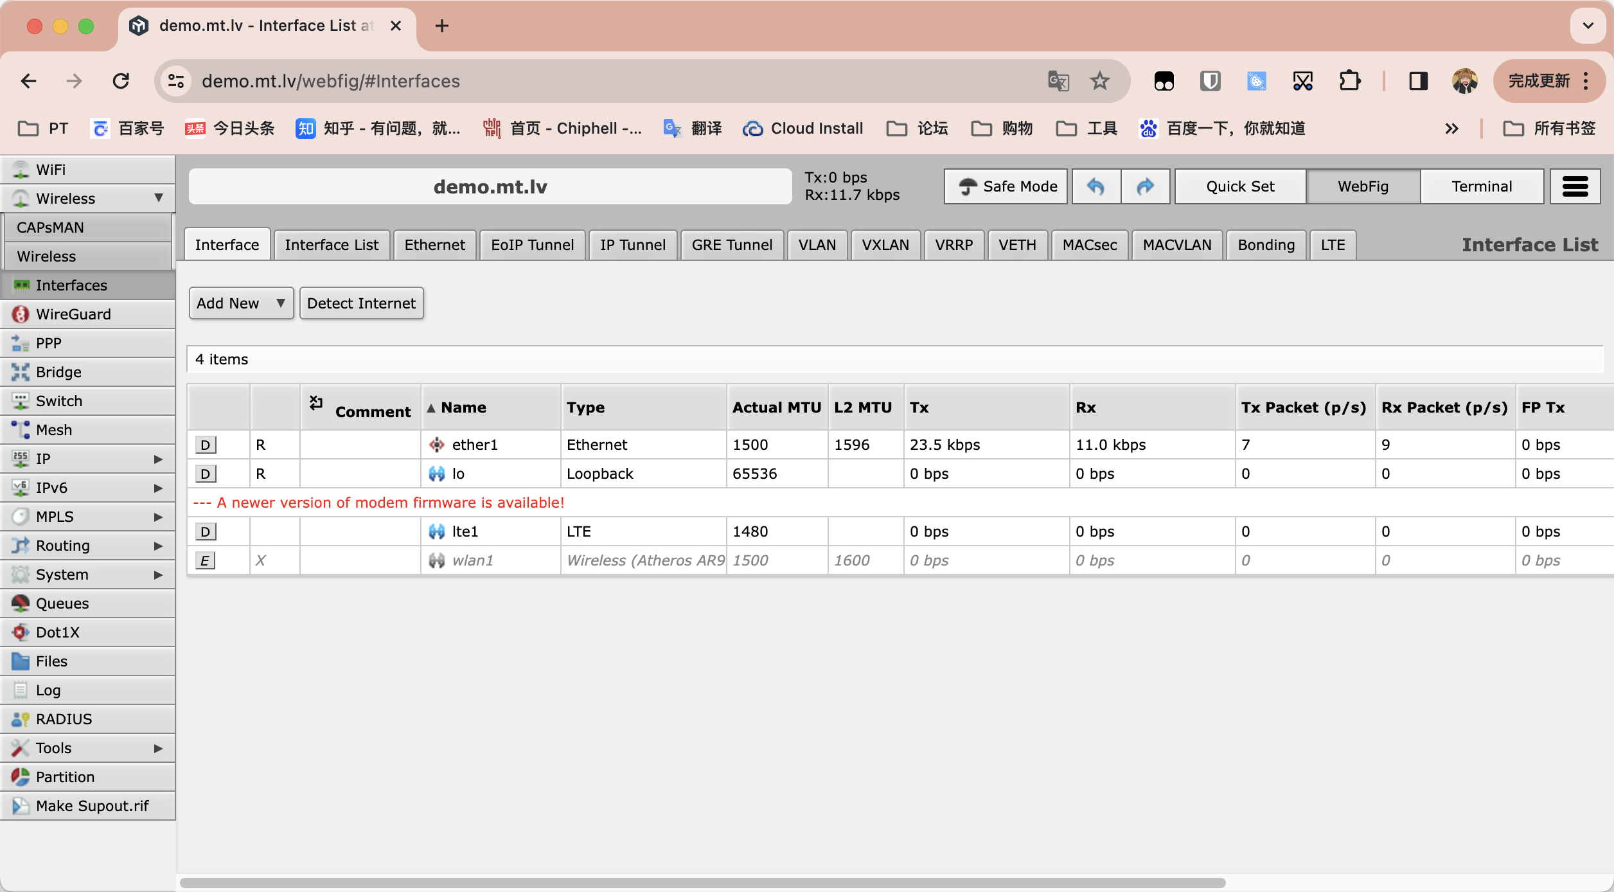Click the column chooser icon beside Comment
This screenshot has height=892, width=1614.
[x=315, y=403]
